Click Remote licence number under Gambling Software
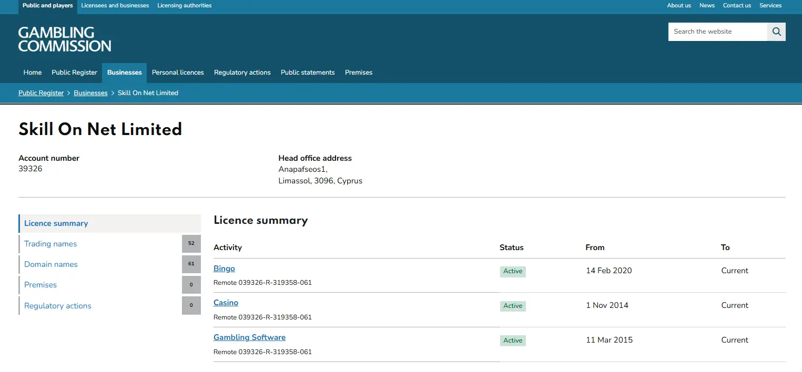802x372 pixels. [262, 352]
